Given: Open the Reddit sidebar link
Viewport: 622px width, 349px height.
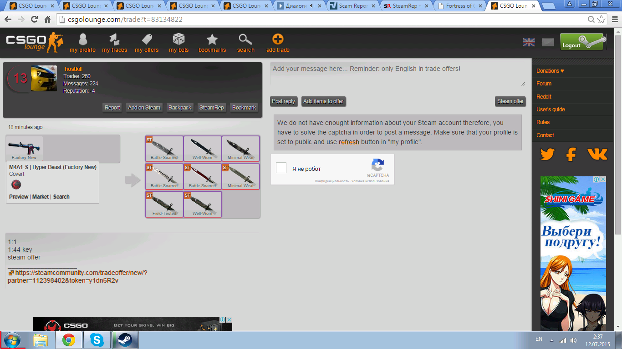Looking at the screenshot, I should (544, 97).
